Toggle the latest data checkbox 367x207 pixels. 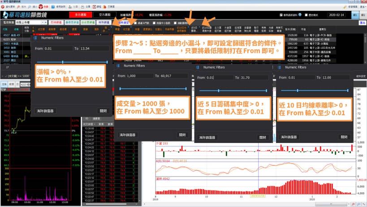[x=281, y=15]
